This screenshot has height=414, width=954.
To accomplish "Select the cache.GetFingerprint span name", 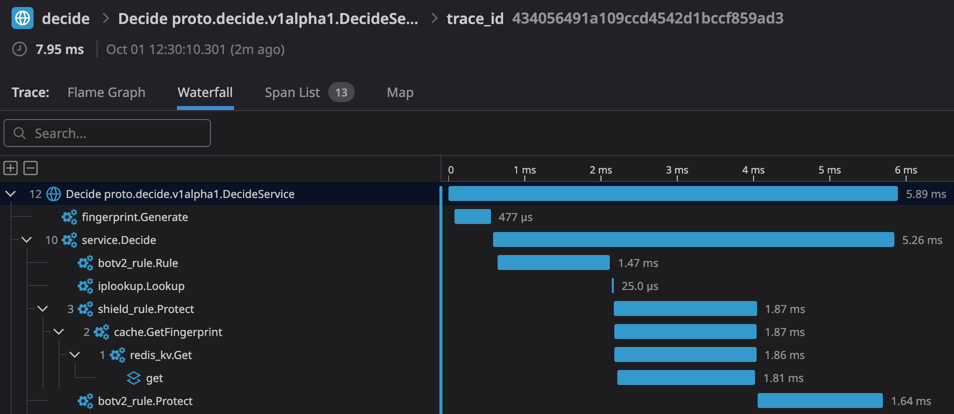I will pyautogui.click(x=168, y=332).
